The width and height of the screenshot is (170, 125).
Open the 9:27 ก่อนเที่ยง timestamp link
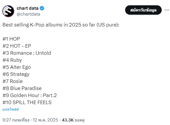[16, 120]
